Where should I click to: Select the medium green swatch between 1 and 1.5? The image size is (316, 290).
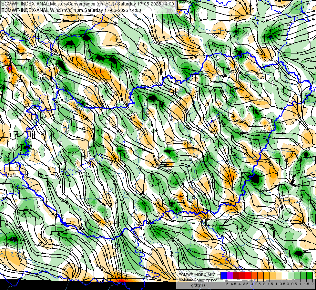click(303, 276)
